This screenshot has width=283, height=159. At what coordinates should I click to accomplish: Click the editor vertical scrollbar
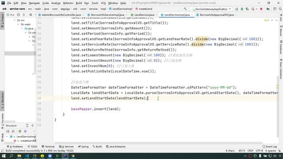click(x=278, y=107)
